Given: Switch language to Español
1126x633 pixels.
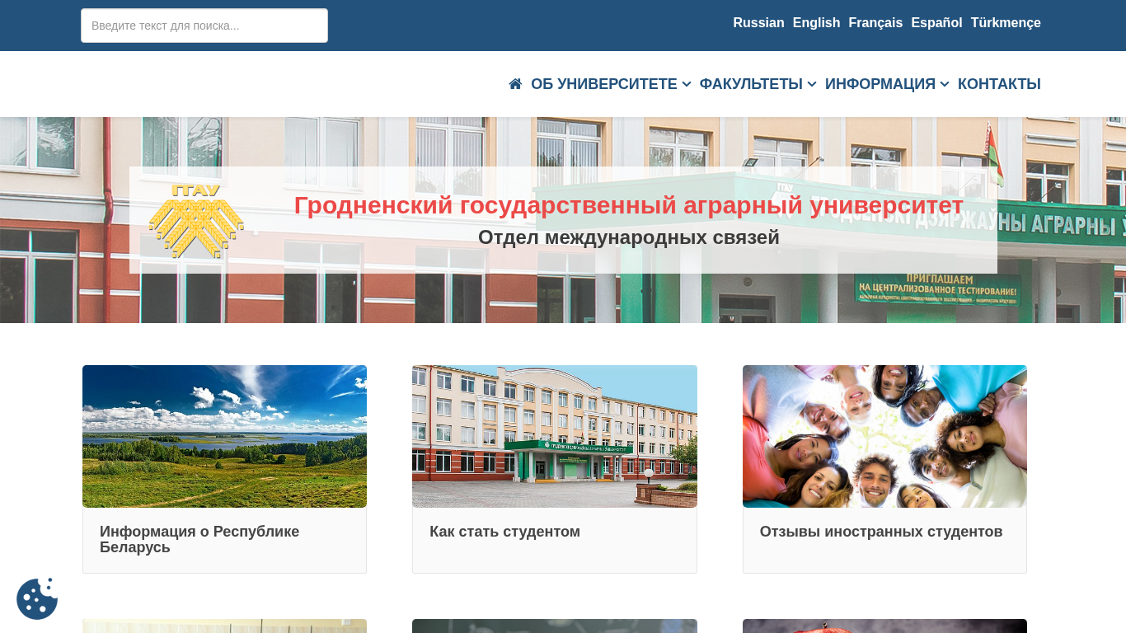Looking at the screenshot, I should pos(936,23).
